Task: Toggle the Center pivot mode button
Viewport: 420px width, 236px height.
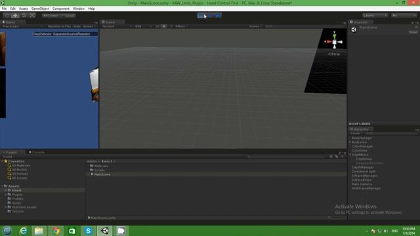Action: coord(51,16)
